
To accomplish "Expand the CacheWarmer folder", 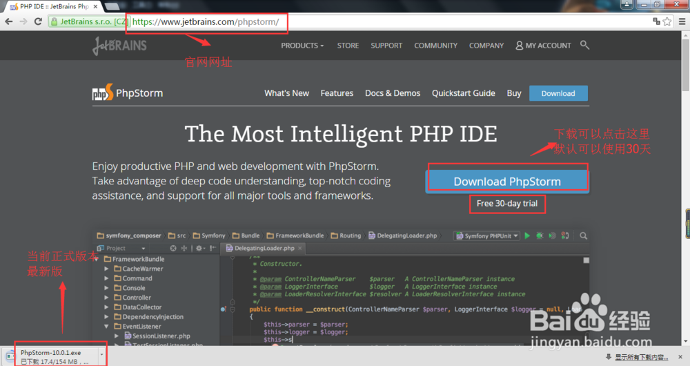I will (x=106, y=269).
